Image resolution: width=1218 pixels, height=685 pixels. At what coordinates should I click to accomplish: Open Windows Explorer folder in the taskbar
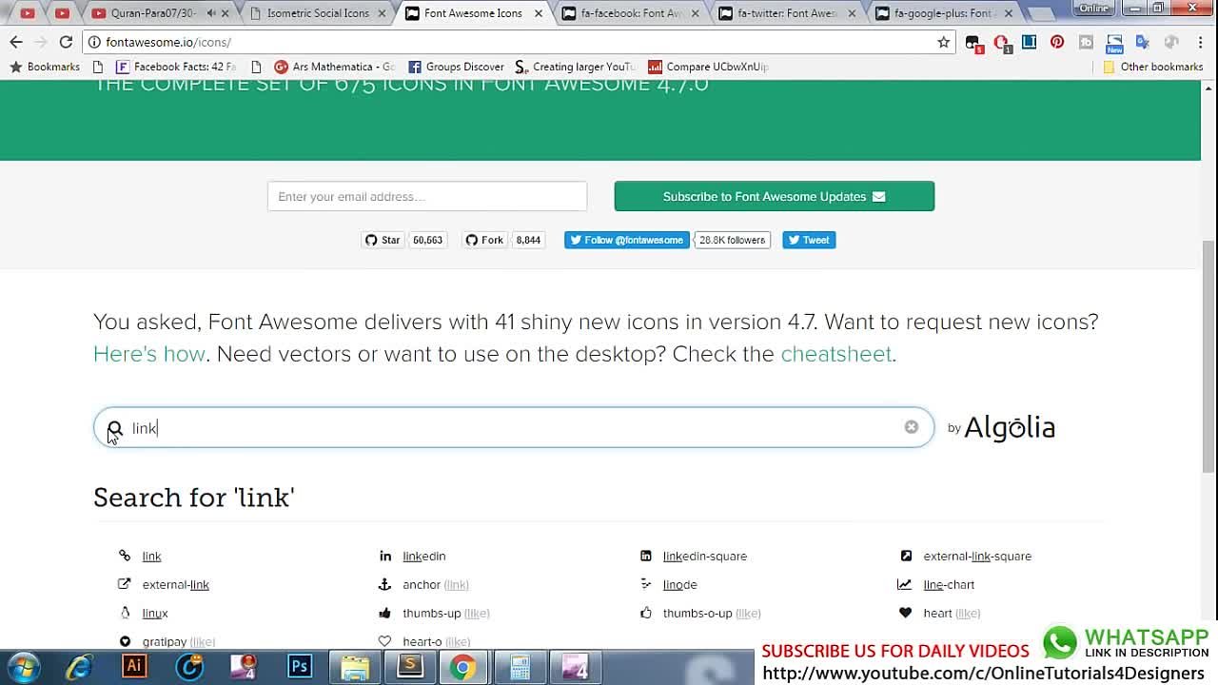click(x=355, y=667)
